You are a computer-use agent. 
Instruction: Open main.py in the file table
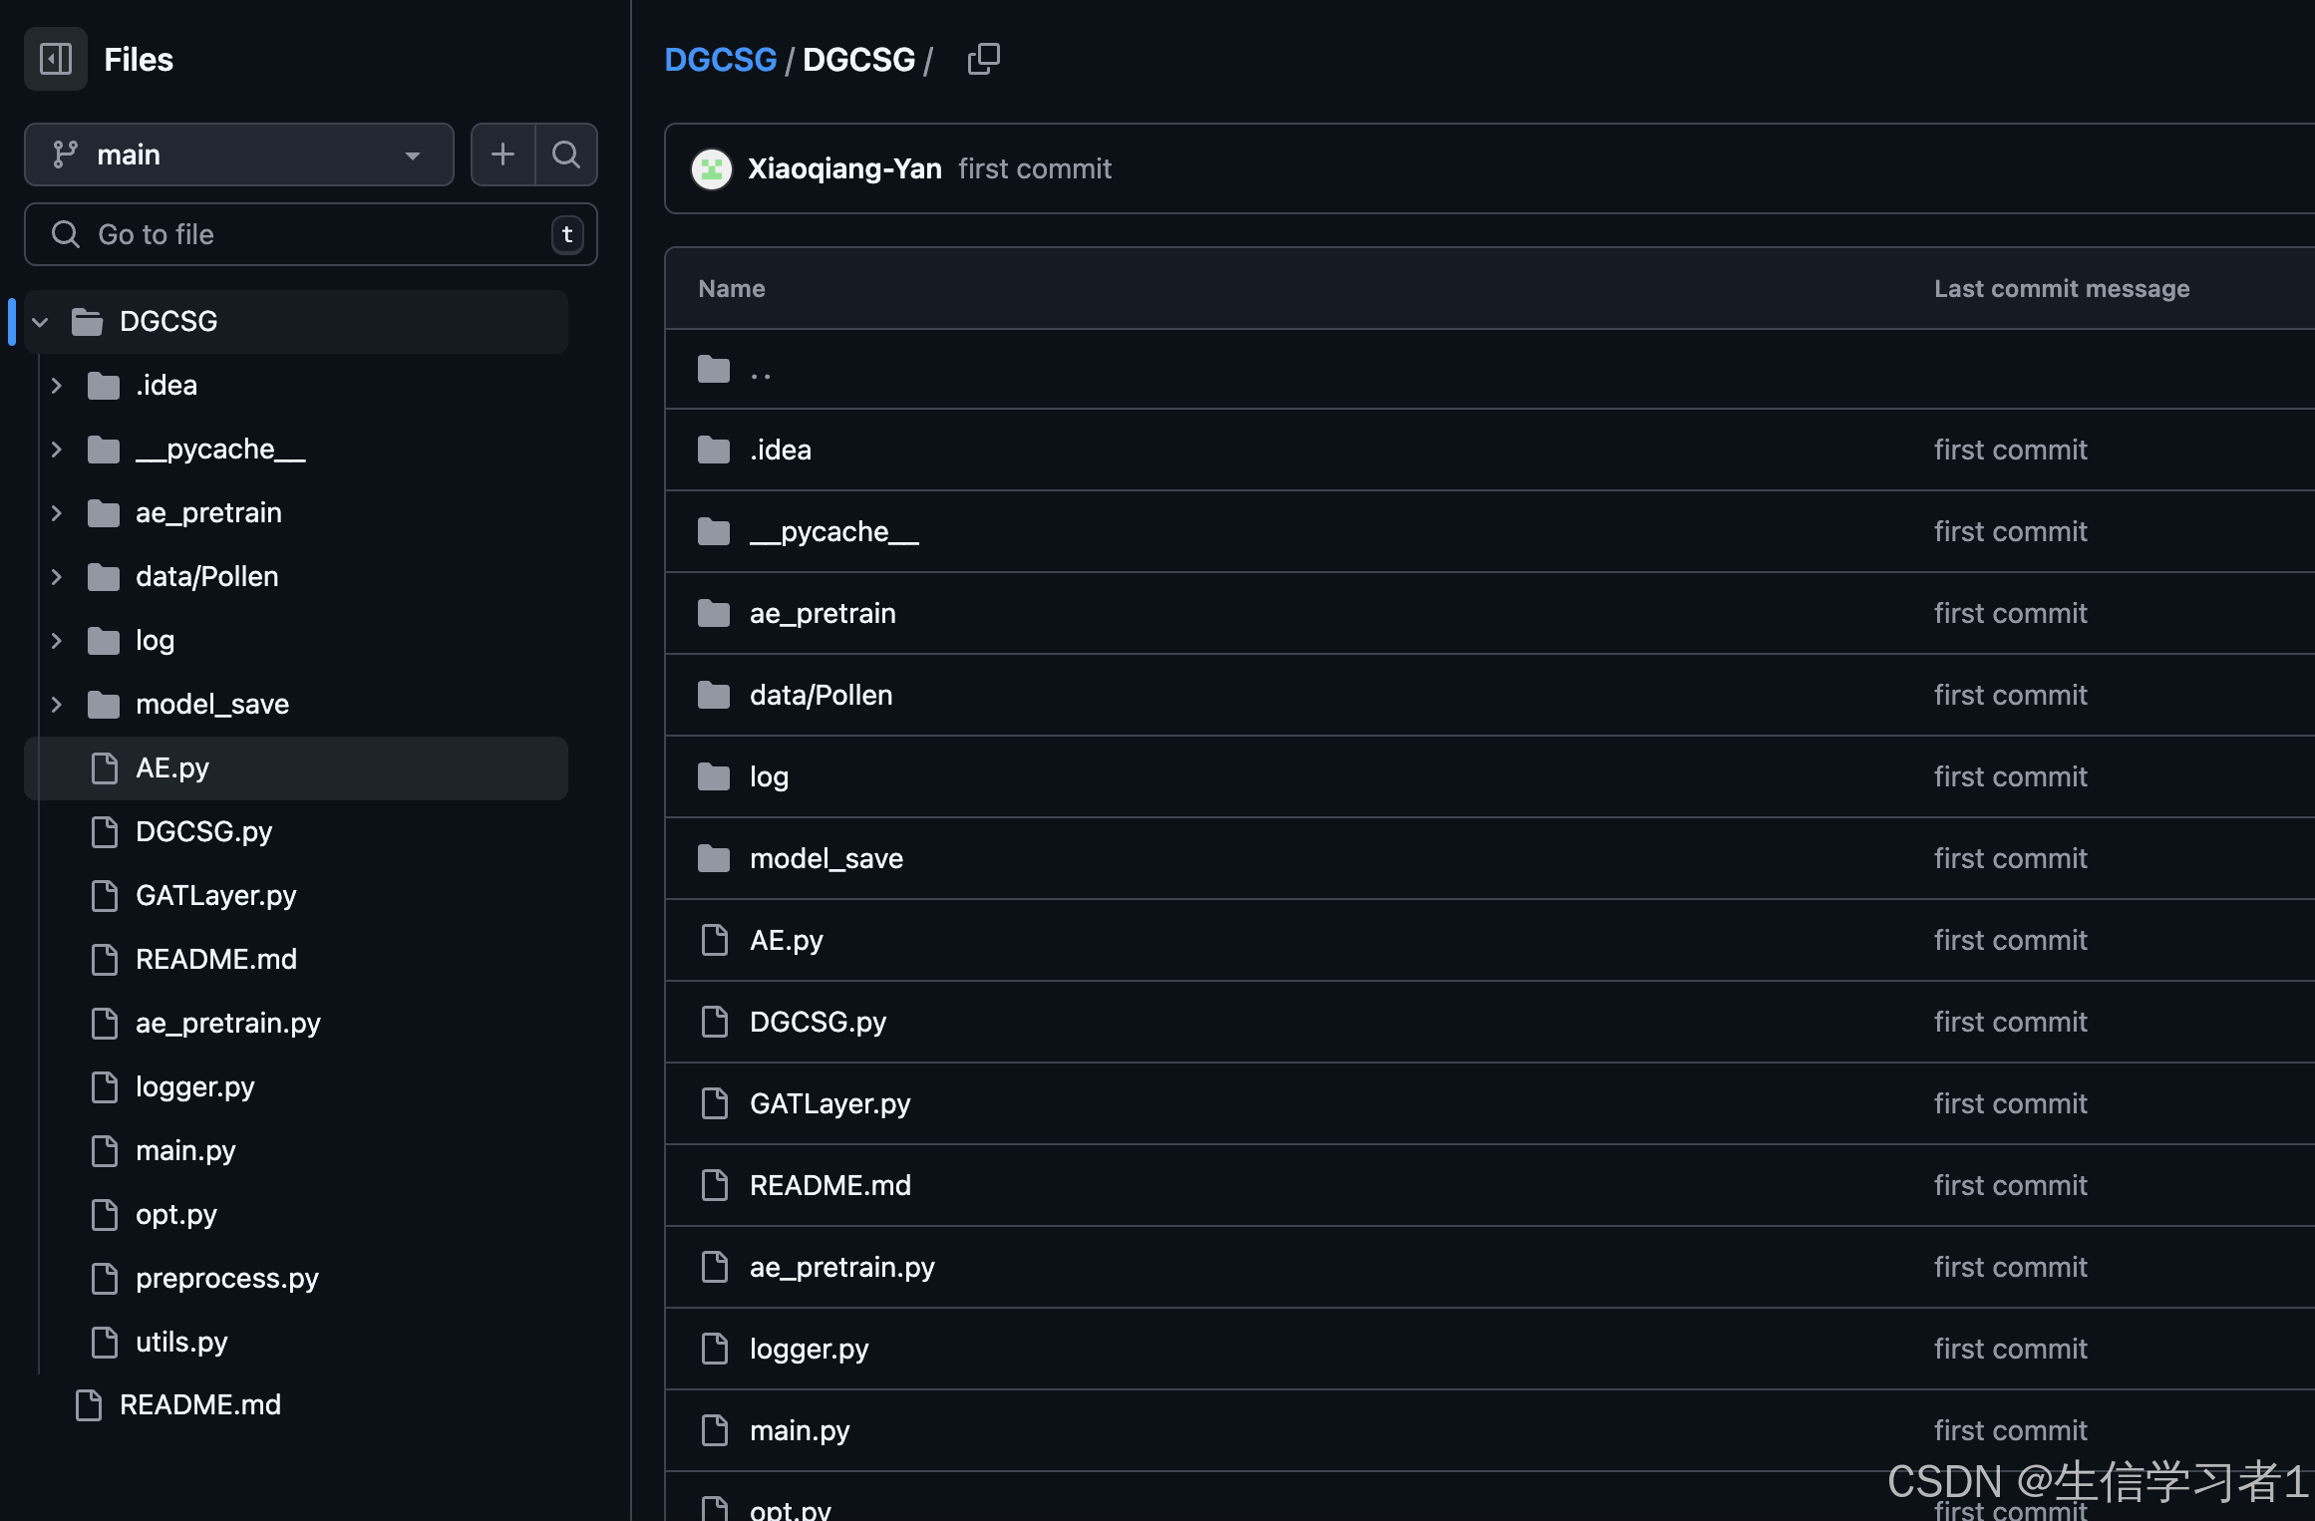tap(800, 1431)
